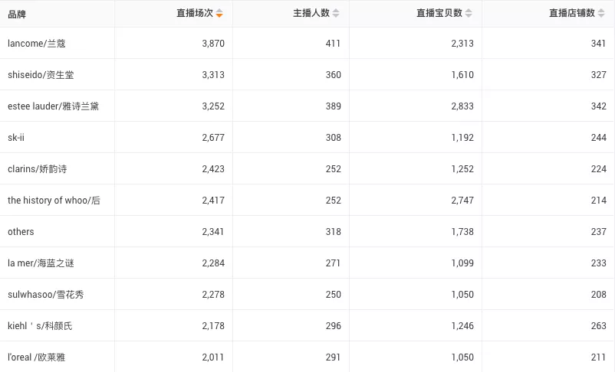Click the 直播场次 header text

click(x=195, y=13)
